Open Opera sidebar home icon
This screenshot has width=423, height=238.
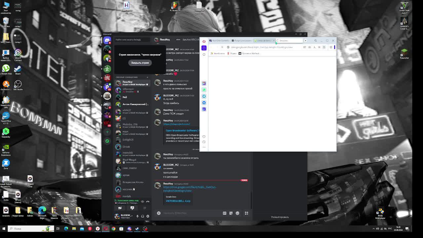204,48
